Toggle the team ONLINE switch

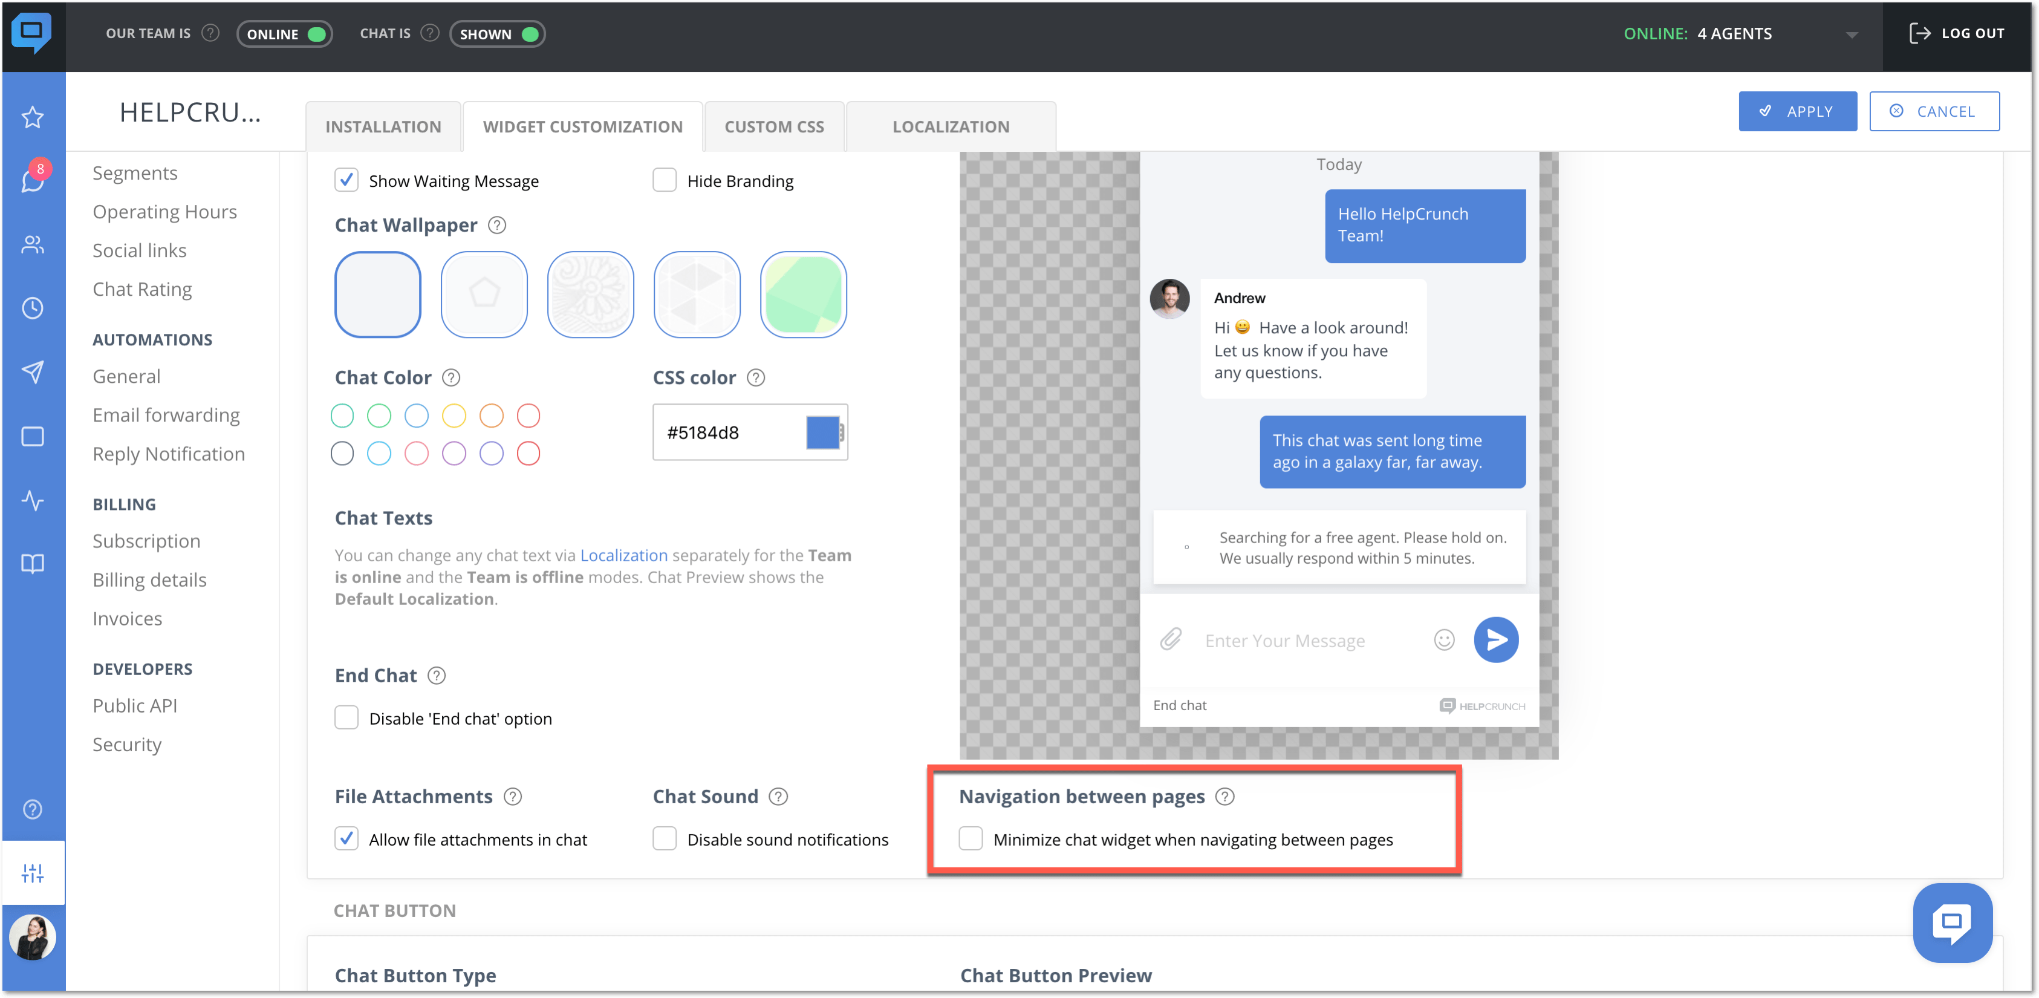284,34
